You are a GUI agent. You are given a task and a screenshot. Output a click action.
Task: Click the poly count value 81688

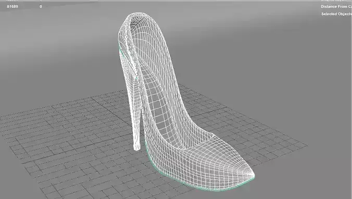pos(12,7)
